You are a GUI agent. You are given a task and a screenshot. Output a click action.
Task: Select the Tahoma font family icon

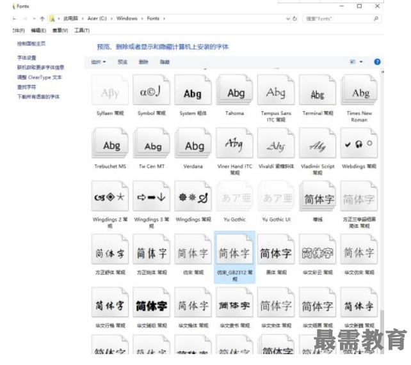[x=234, y=89]
